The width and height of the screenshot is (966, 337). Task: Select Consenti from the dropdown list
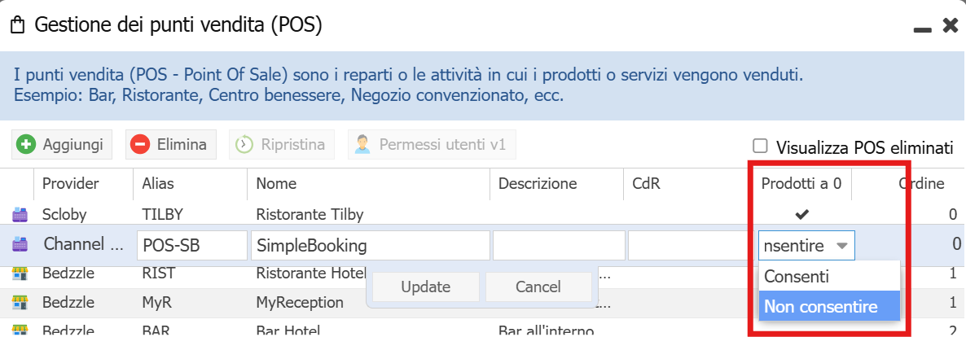point(797,277)
